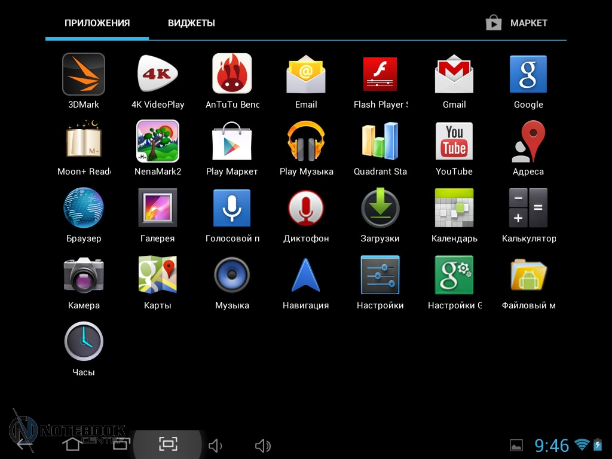Image resolution: width=612 pixels, height=459 pixels.
Task: Tap the Home navigation button
Action: [x=72, y=445]
